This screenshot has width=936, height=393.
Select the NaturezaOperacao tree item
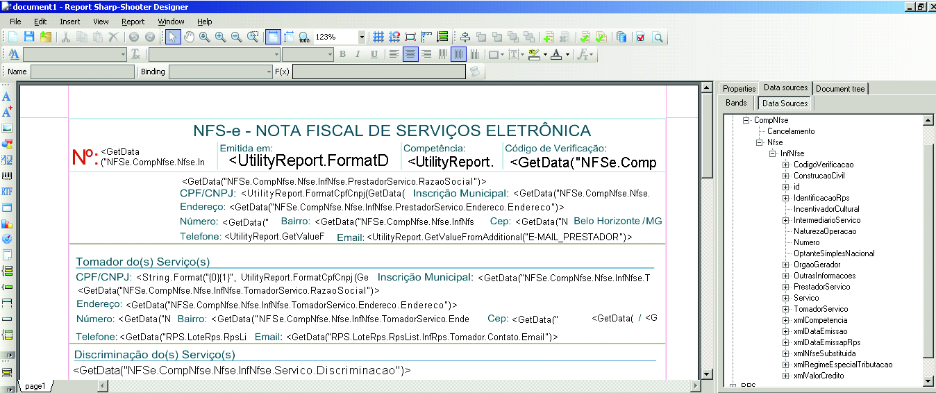point(825,231)
